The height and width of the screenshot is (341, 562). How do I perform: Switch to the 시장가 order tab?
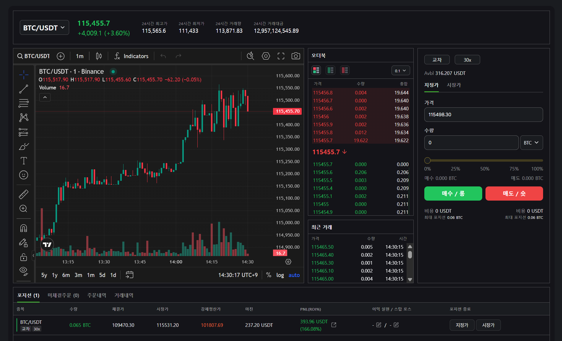[x=454, y=85]
